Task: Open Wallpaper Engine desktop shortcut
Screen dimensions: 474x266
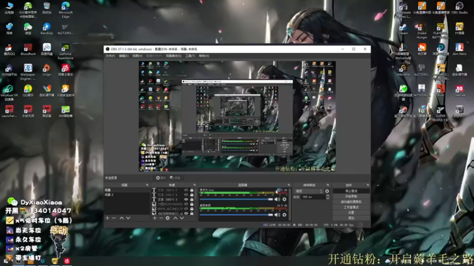Action: click(28, 72)
